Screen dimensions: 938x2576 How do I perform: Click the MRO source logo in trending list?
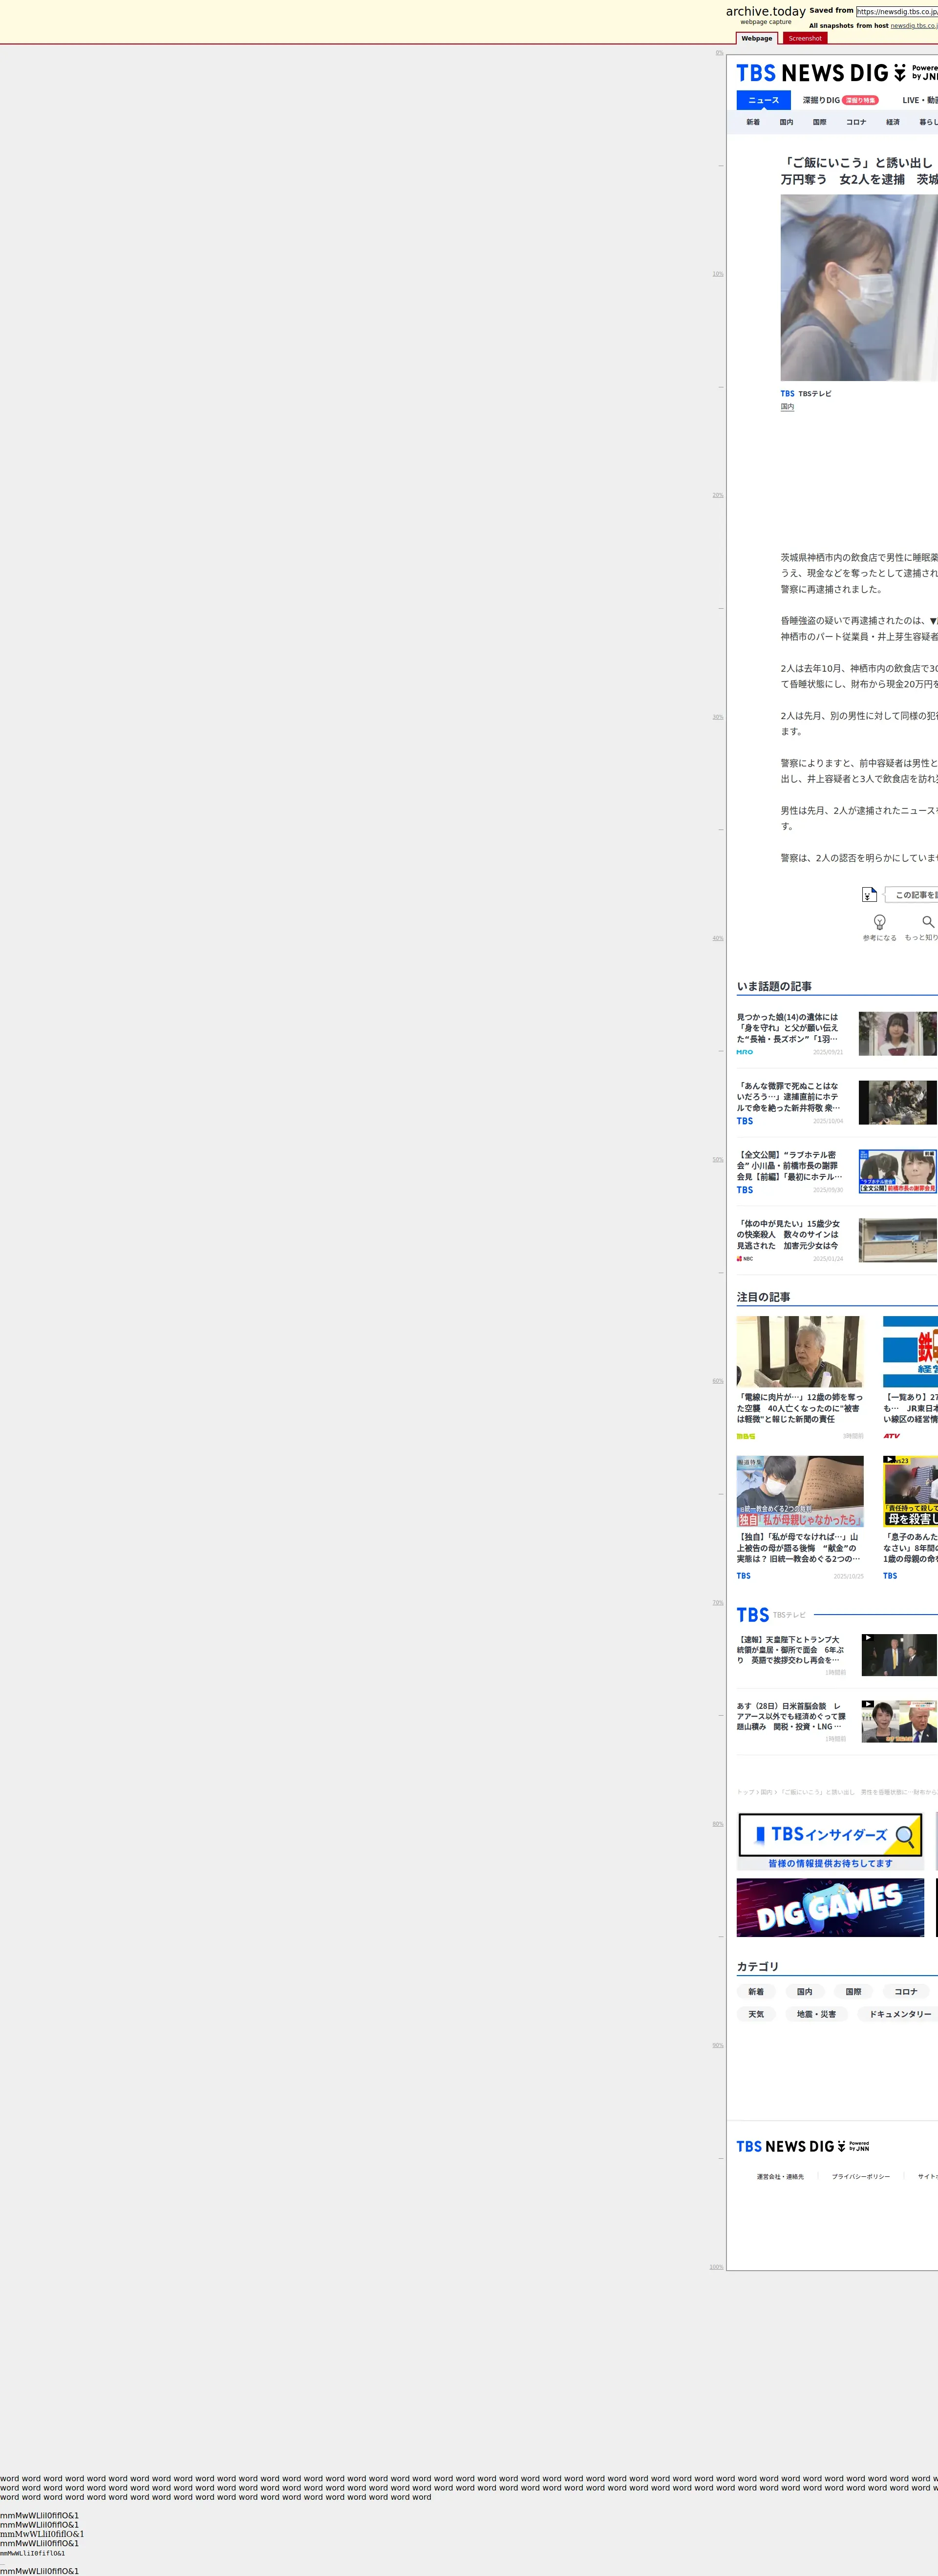coord(745,1052)
